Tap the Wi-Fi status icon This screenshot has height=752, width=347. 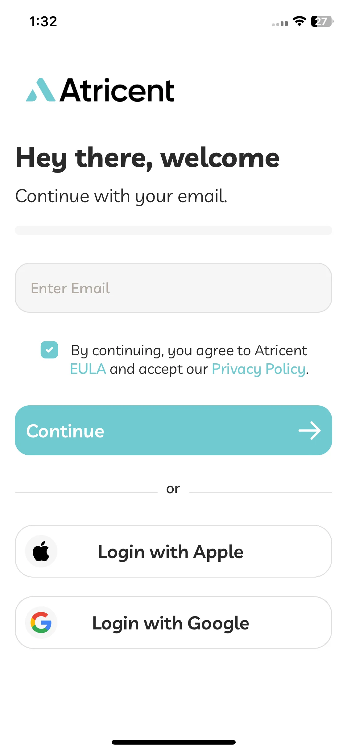(299, 21)
